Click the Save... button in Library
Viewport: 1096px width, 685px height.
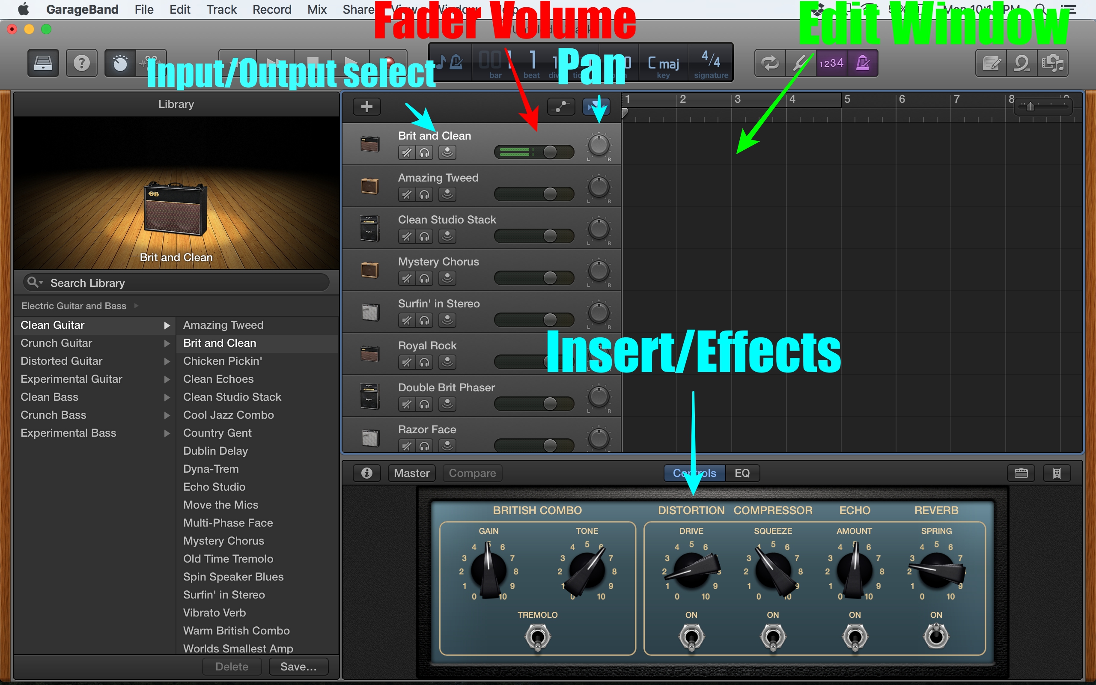click(x=298, y=667)
